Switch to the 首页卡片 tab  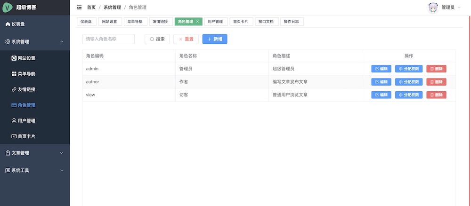241,22
